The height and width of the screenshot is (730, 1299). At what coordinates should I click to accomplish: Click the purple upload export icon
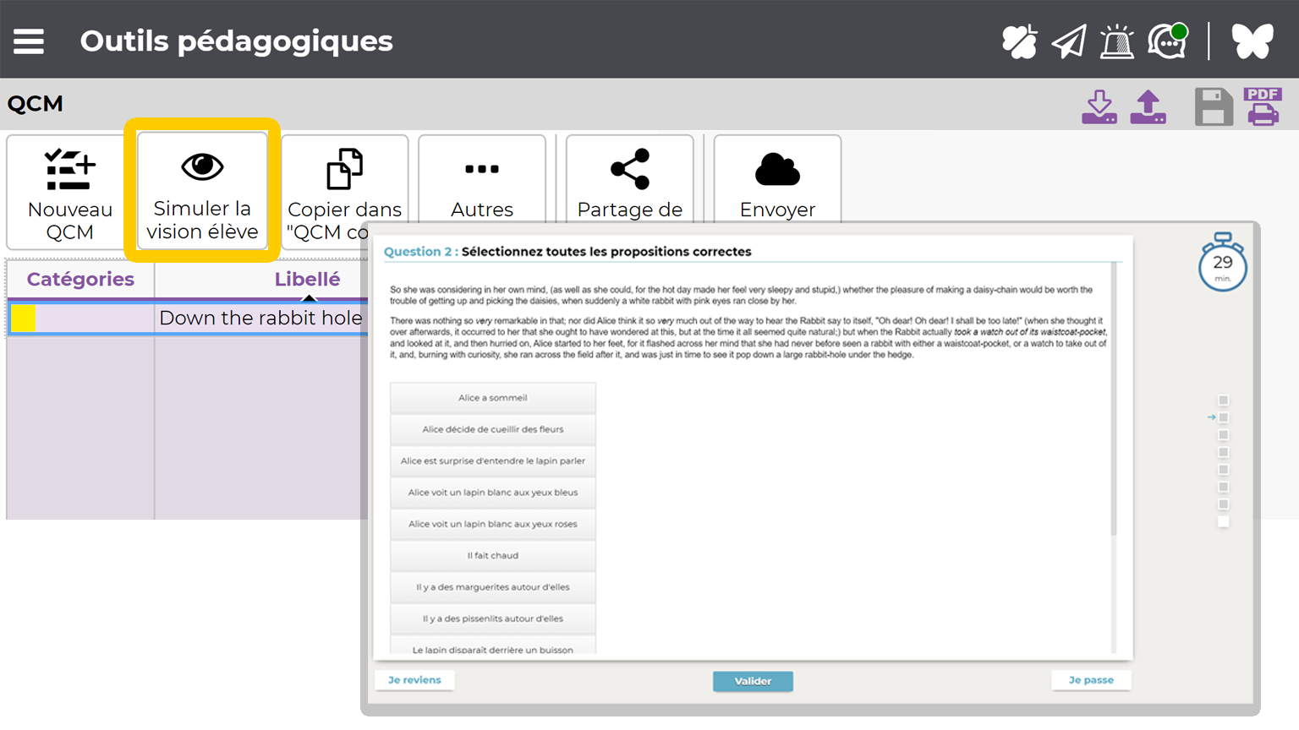click(x=1148, y=107)
